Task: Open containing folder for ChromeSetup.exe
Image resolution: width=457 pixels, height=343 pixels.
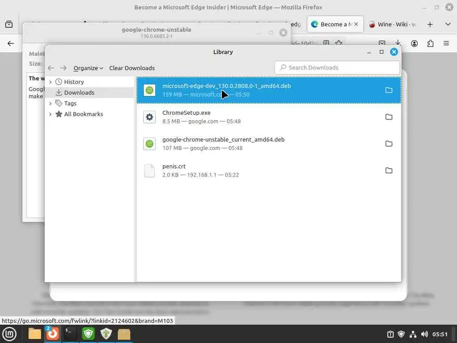Action: [x=389, y=117]
